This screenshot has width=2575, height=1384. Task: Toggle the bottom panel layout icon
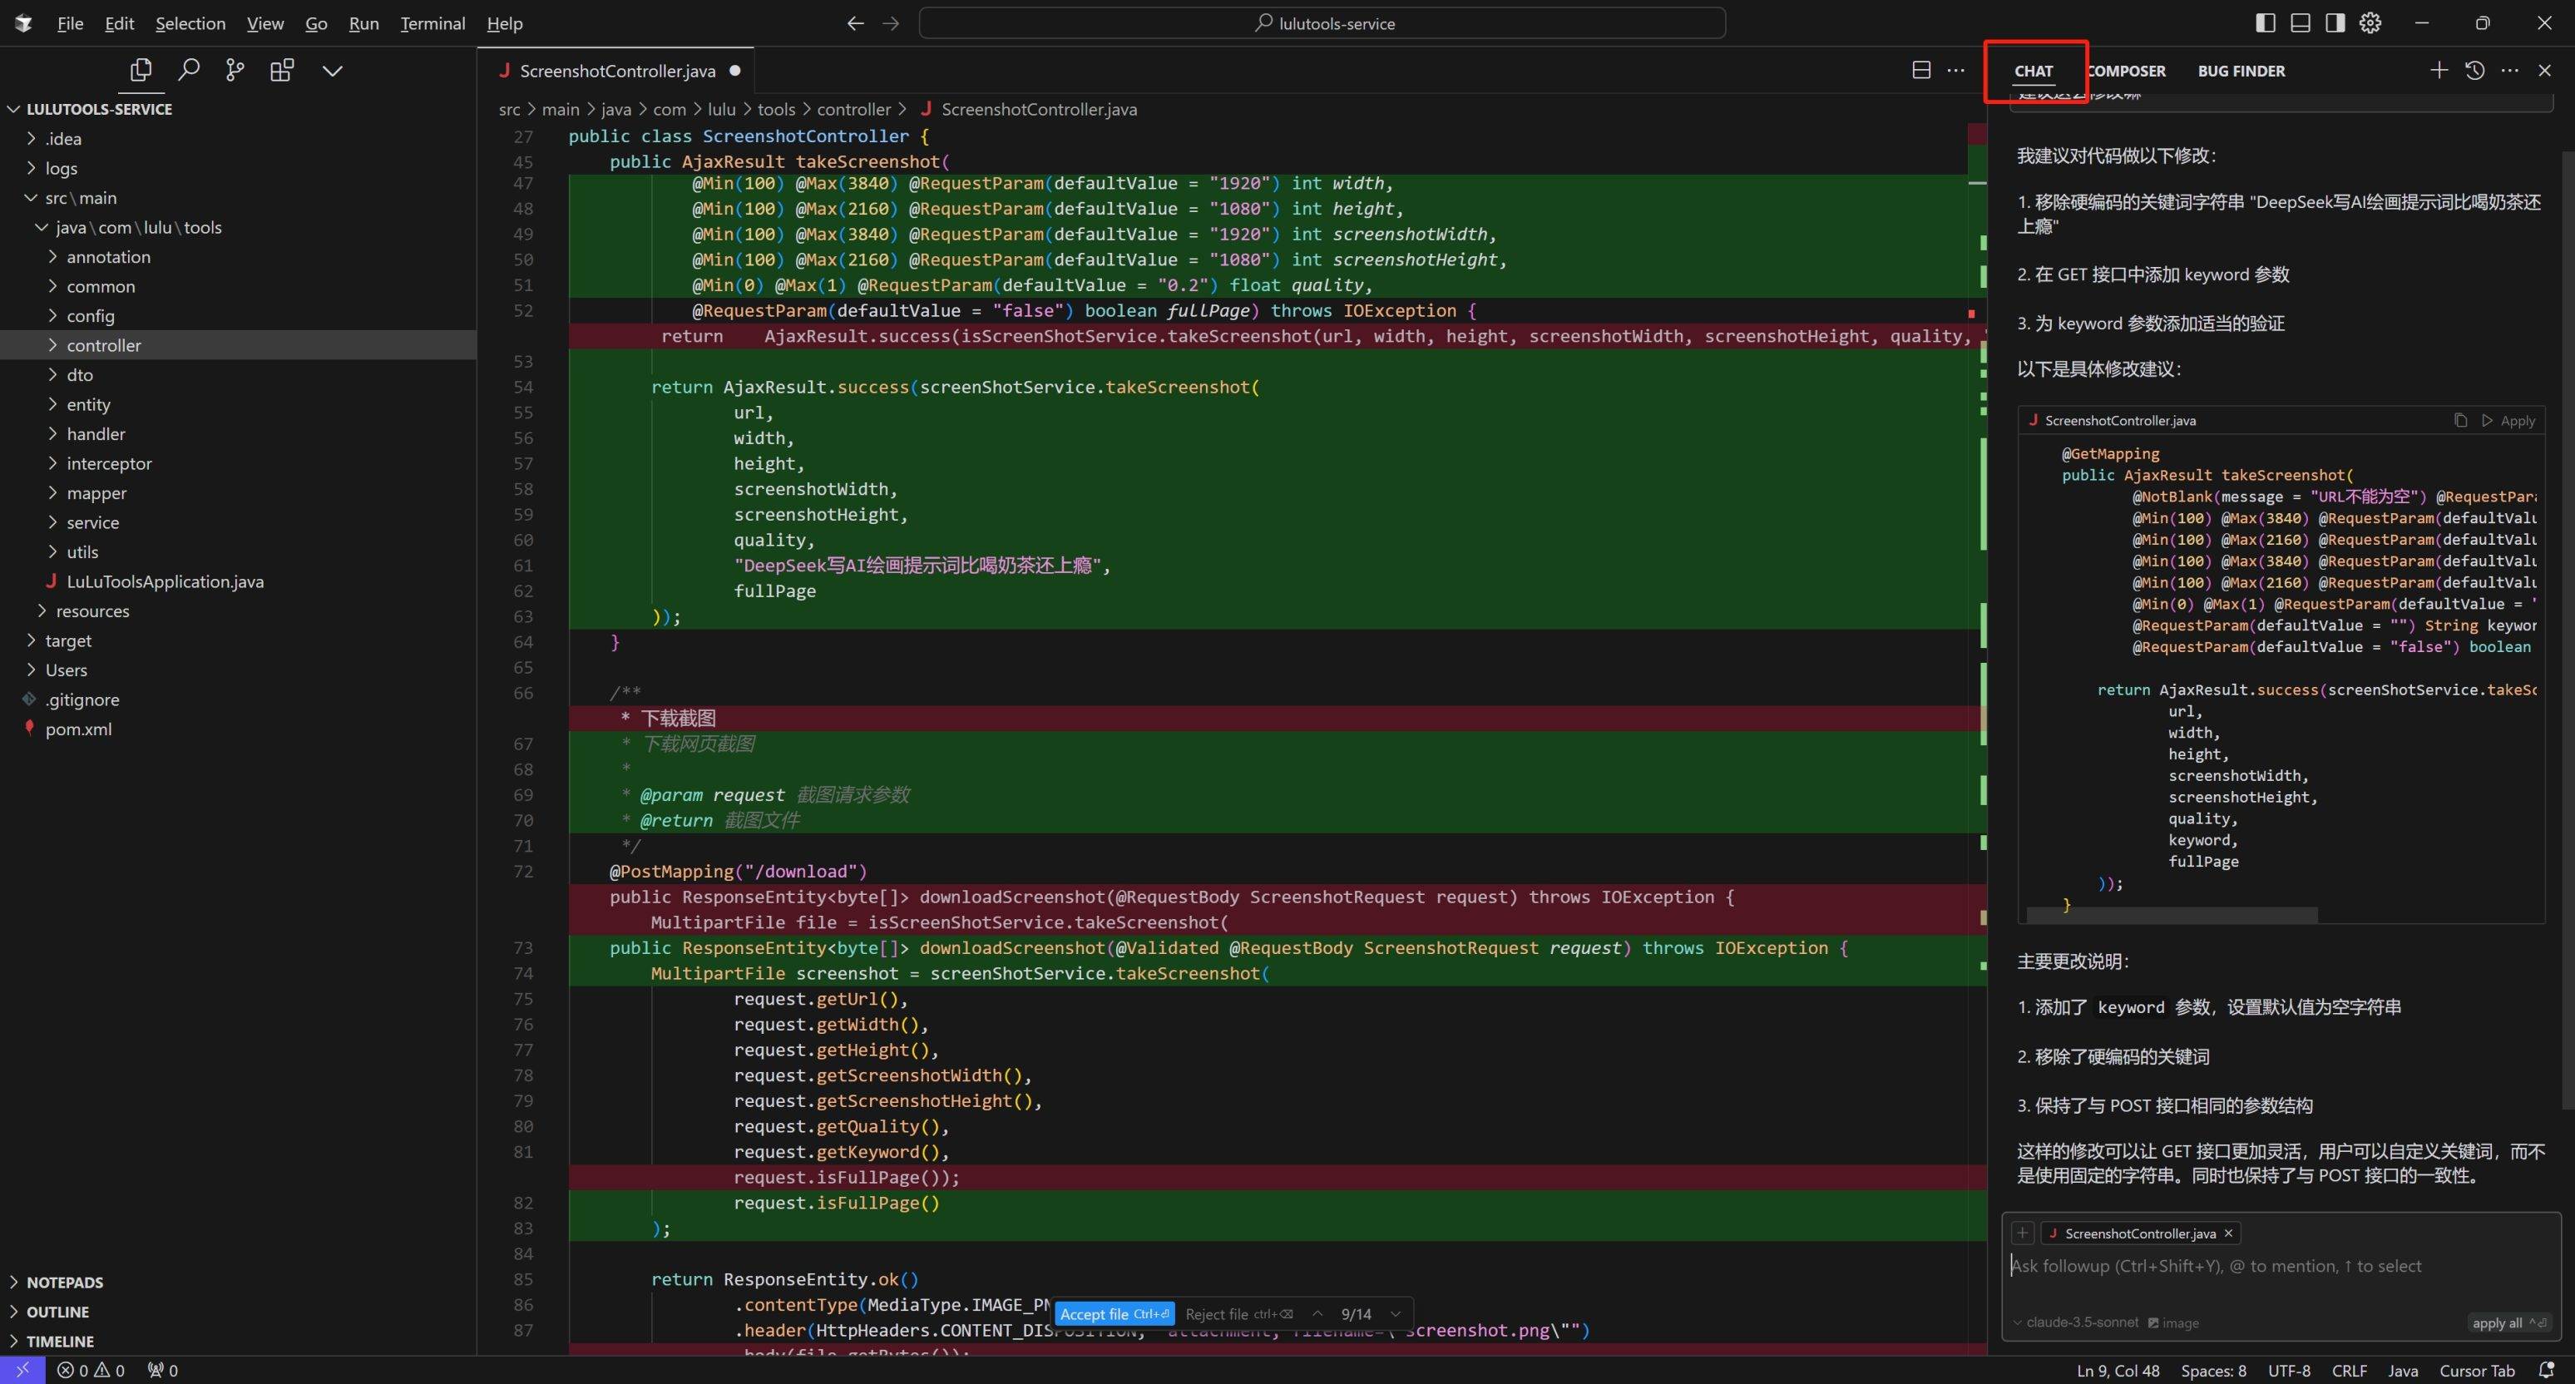coord(2300,23)
